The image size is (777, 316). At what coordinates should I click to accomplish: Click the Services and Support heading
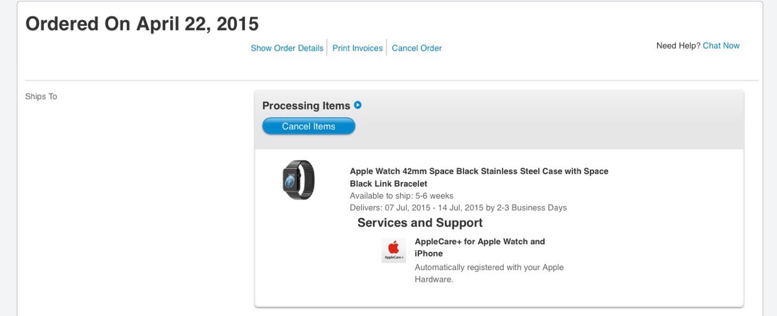point(420,223)
